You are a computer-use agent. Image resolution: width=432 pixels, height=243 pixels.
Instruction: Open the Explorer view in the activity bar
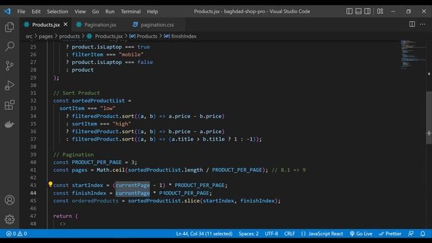pyautogui.click(x=9, y=27)
